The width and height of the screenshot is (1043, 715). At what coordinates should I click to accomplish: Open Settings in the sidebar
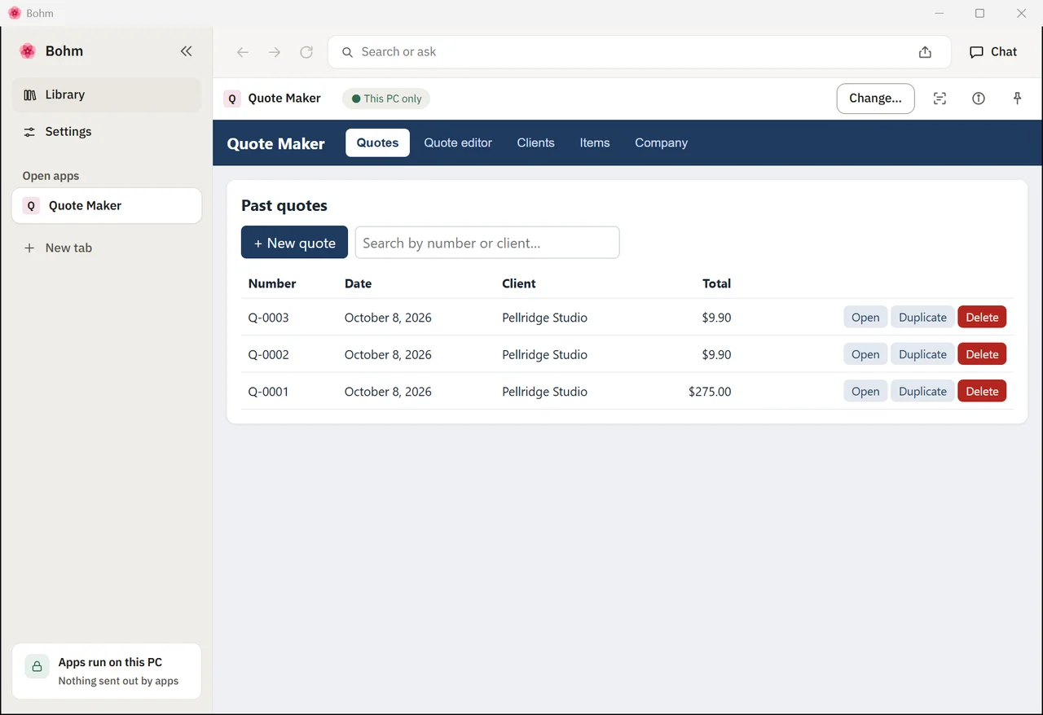point(107,131)
